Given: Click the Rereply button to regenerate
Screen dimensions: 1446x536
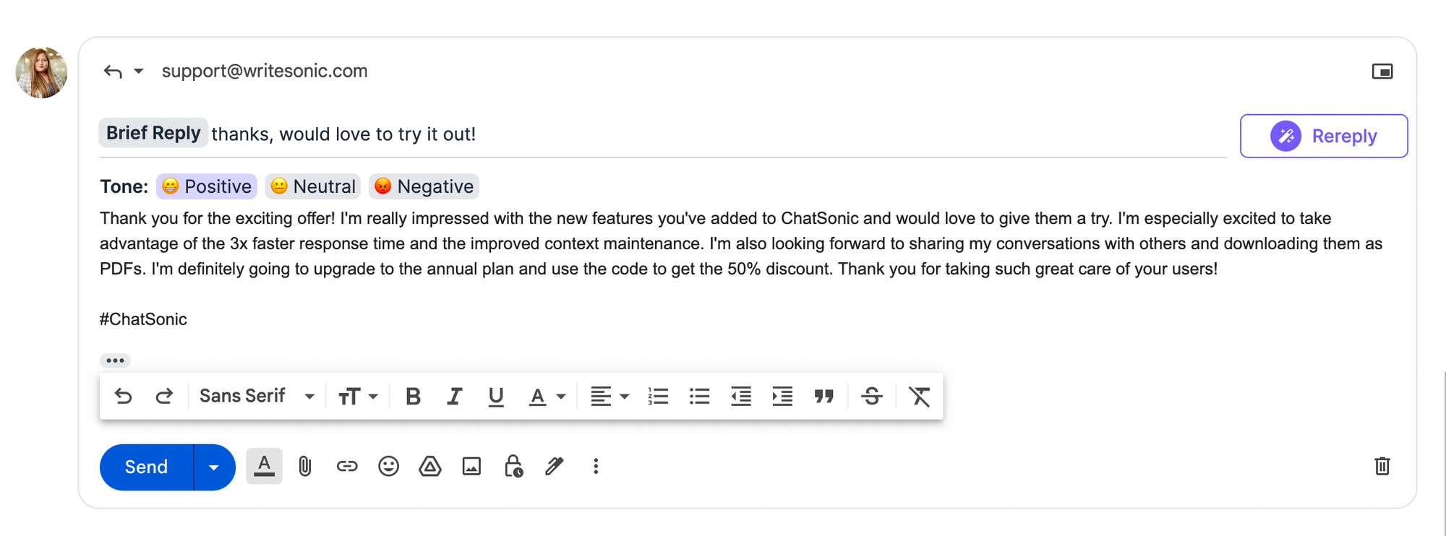Looking at the screenshot, I should click(x=1323, y=136).
